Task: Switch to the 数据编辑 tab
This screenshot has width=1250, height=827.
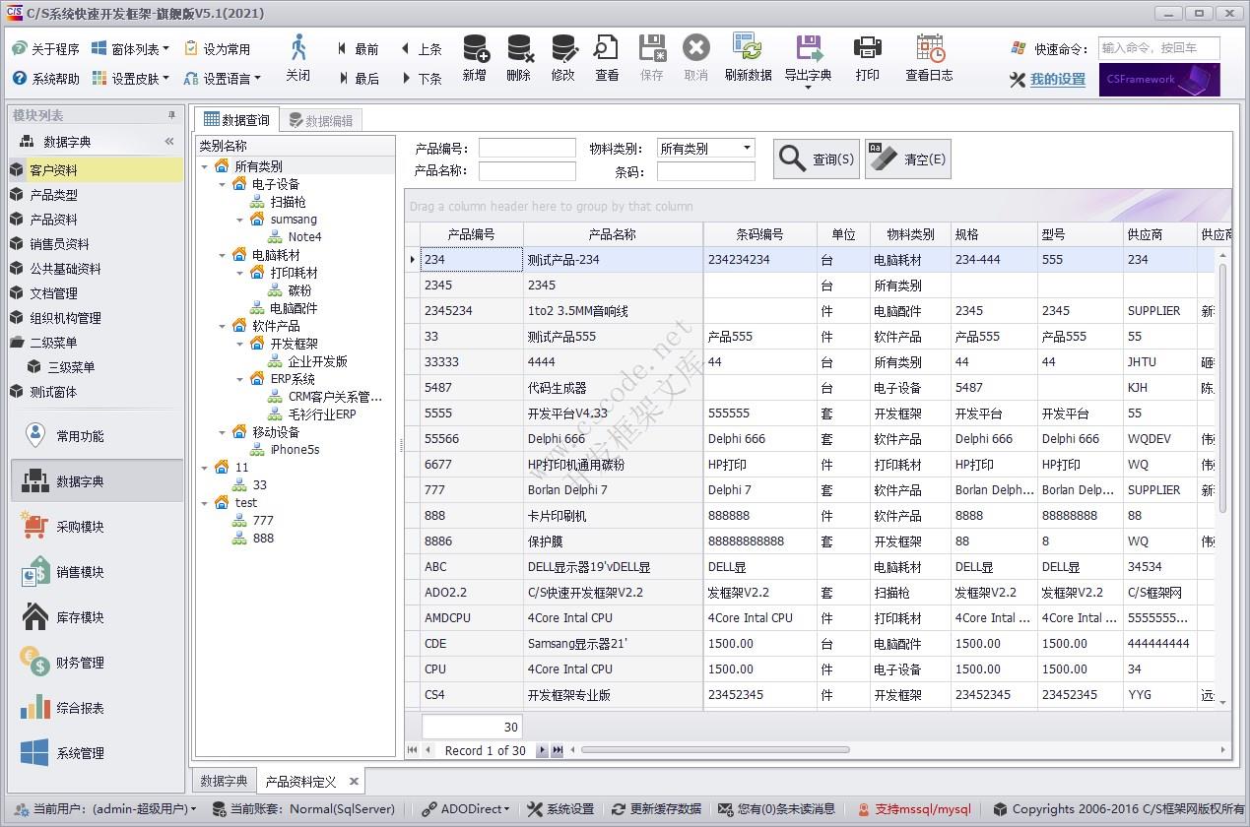Action: click(321, 120)
